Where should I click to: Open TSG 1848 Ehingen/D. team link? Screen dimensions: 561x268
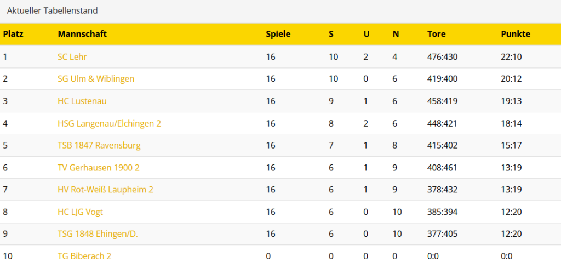(98, 234)
